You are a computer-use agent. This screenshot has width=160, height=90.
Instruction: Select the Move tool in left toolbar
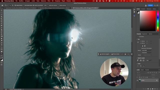tap(1, 10)
